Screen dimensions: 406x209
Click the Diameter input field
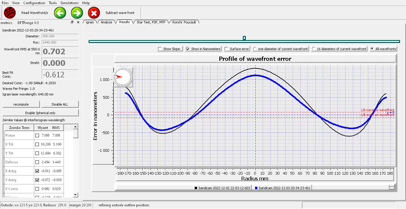click(60, 36)
